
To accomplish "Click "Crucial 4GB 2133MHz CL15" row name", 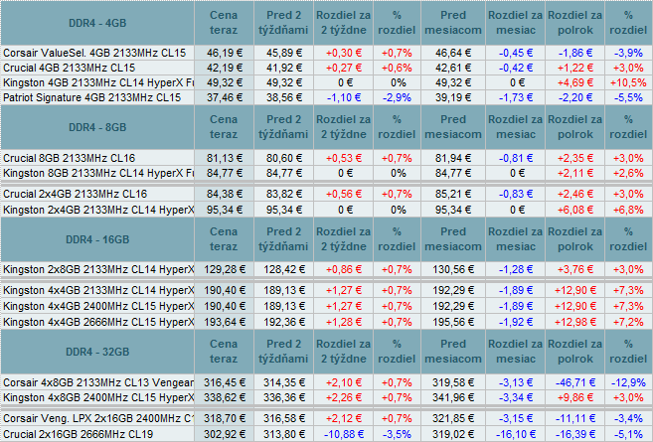I will click(x=70, y=68).
